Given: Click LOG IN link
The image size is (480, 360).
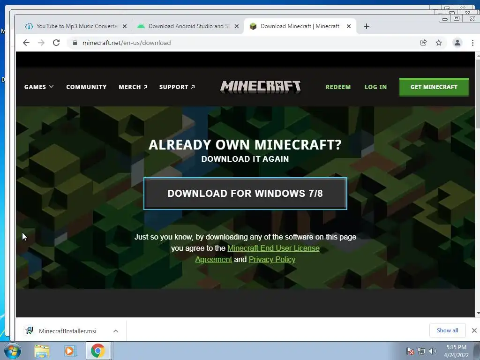Looking at the screenshot, I should (375, 87).
